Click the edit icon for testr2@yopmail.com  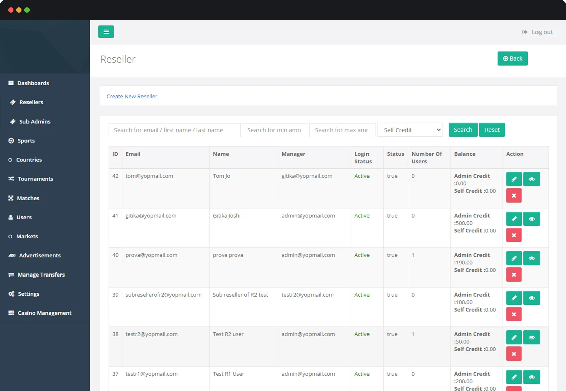pos(514,337)
